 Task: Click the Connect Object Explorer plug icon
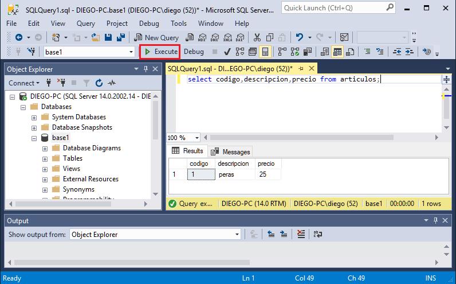coord(49,83)
